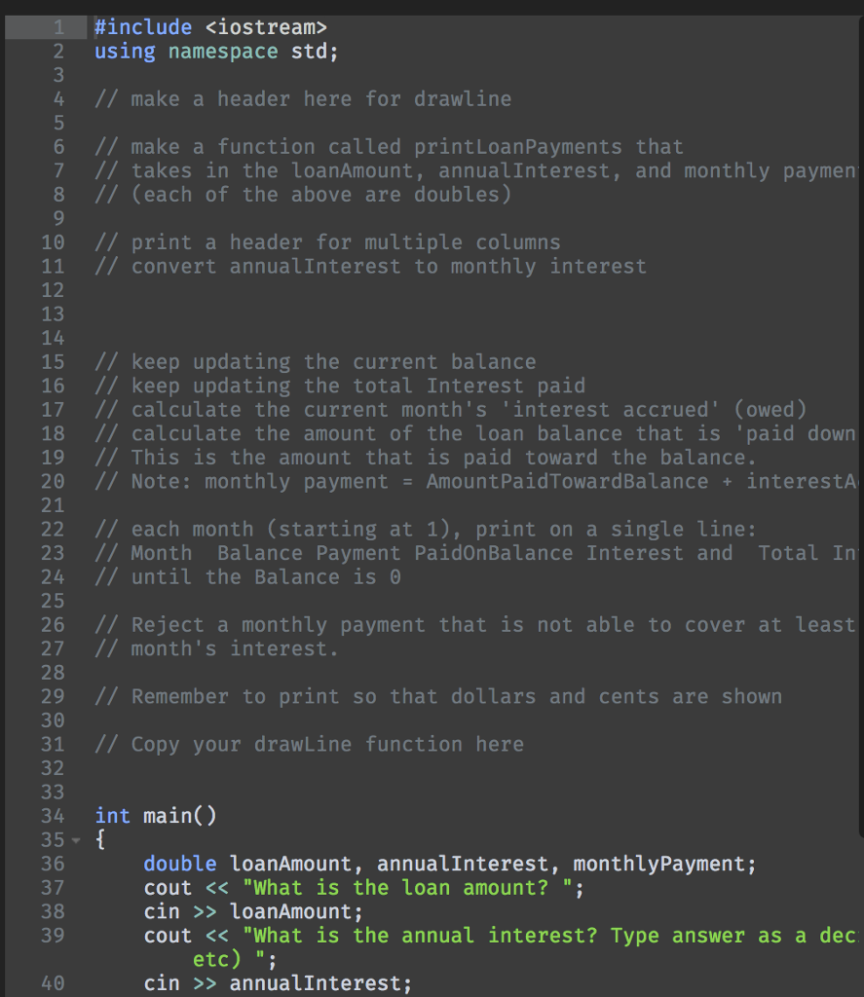864x997 pixels.
Task: Click the "What is the loan amount? " string
Action: point(406,888)
